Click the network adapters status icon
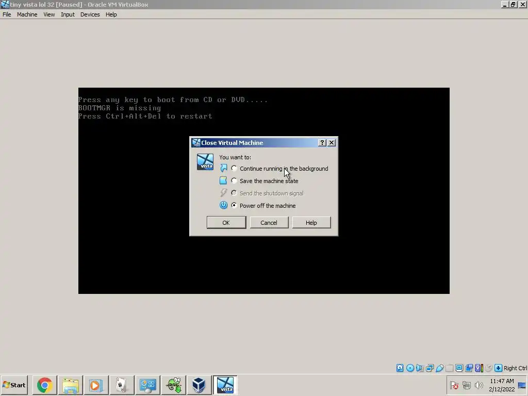 (x=430, y=368)
